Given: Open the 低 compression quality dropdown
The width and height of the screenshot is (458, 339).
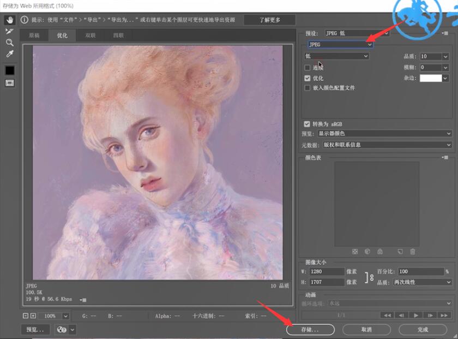Looking at the screenshot, I should (336, 56).
